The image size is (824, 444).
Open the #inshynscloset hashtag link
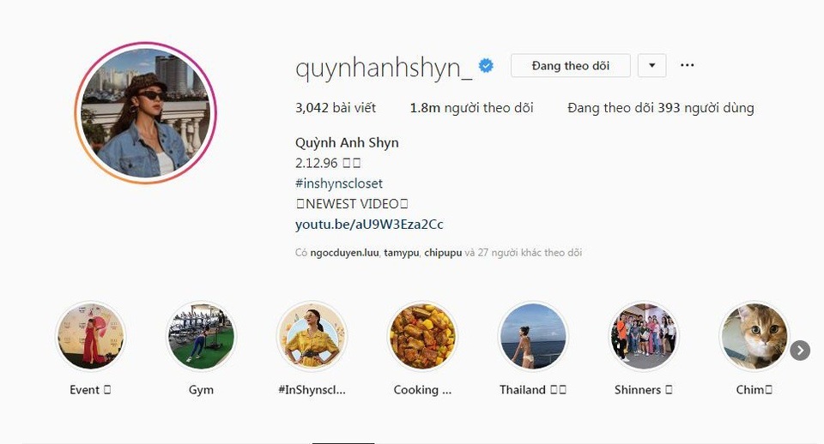click(x=339, y=183)
